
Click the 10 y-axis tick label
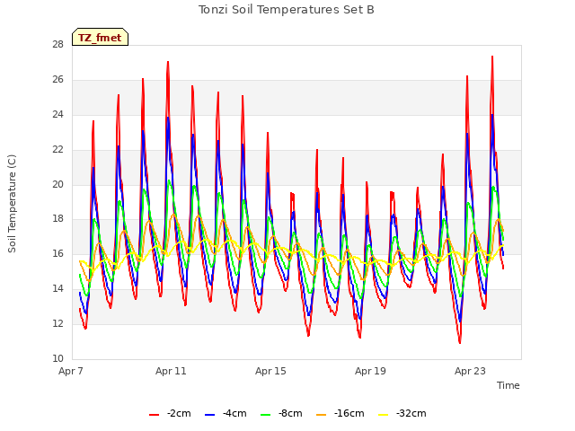(x=57, y=358)
